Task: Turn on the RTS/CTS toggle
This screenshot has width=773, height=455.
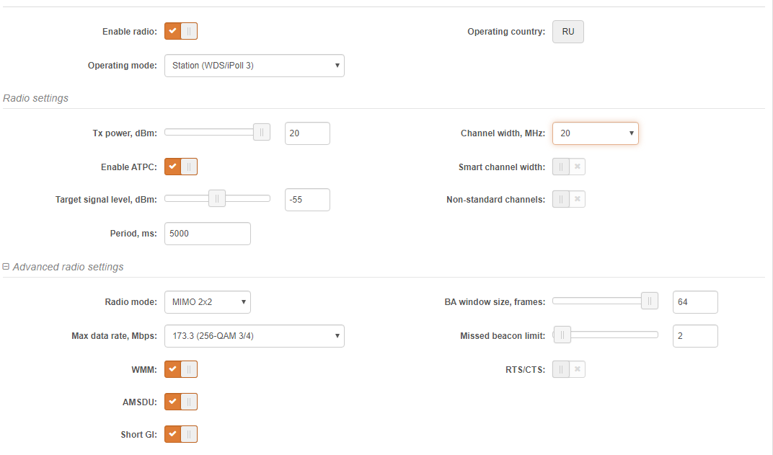Action: click(x=569, y=369)
